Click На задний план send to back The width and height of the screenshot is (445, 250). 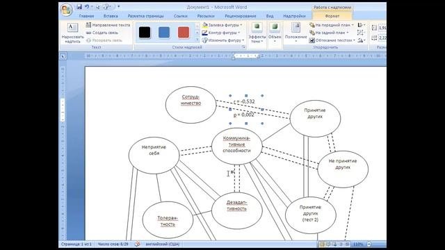tap(327, 33)
